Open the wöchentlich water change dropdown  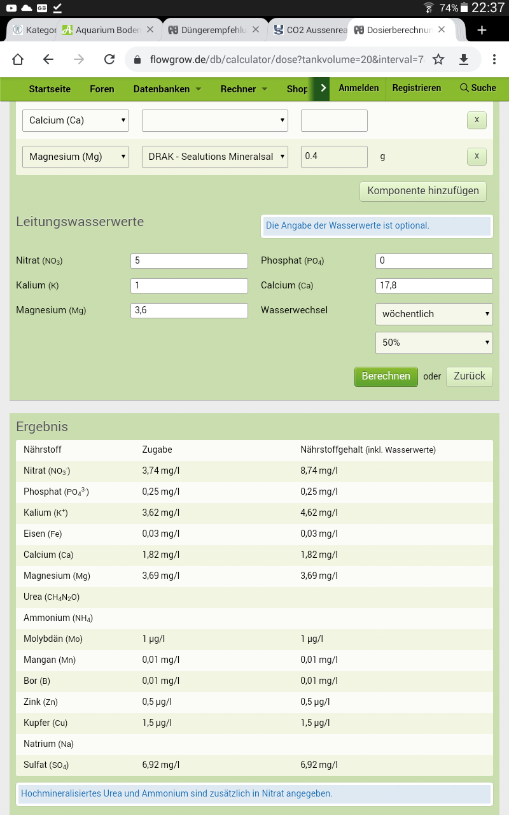point(435,314)
